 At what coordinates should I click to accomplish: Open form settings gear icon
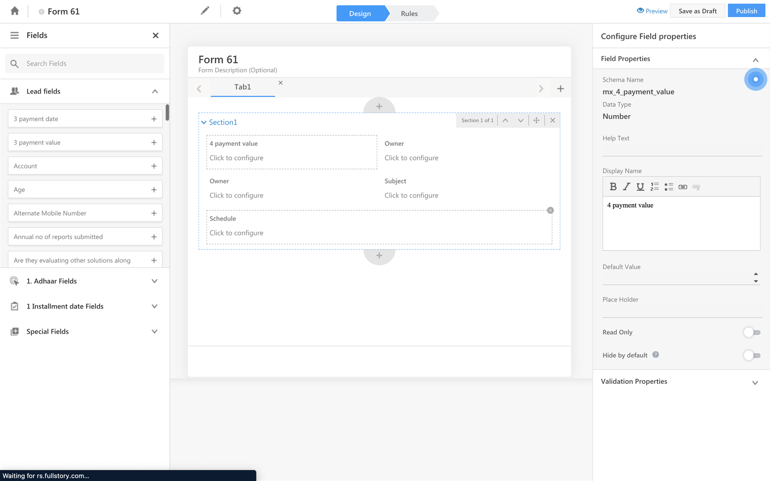tap(237, 11)
